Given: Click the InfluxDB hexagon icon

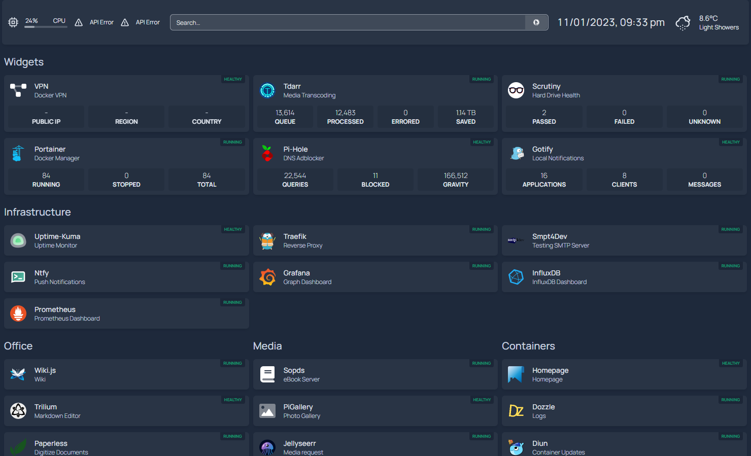Looking at the screenshot, I should tap(516, 277).
